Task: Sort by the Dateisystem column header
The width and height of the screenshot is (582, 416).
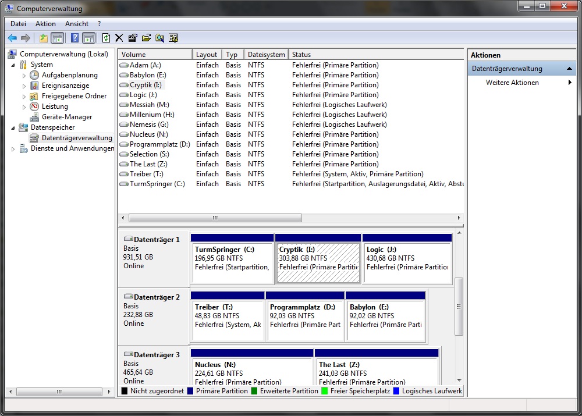Action: [266, 55]
